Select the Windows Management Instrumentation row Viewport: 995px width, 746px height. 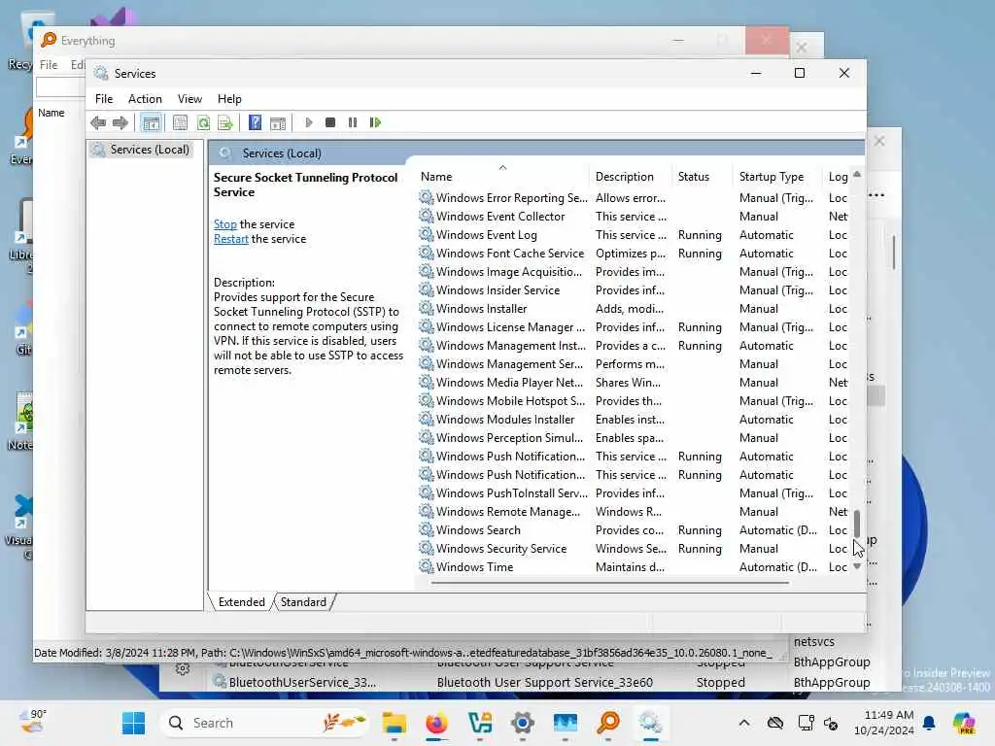(633, 346)
